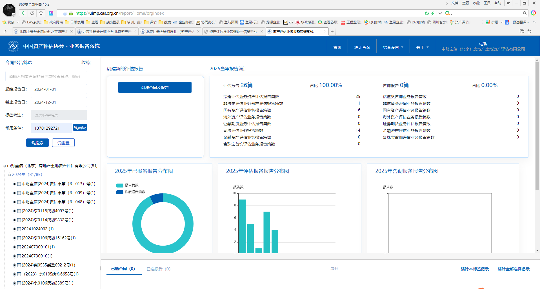
Task: Switch to the 已选报告 tab
Action: point(158,269)
